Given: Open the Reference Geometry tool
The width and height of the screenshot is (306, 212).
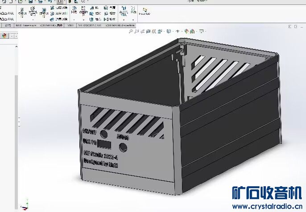Looking at the screenshot, I should [124, 11].
